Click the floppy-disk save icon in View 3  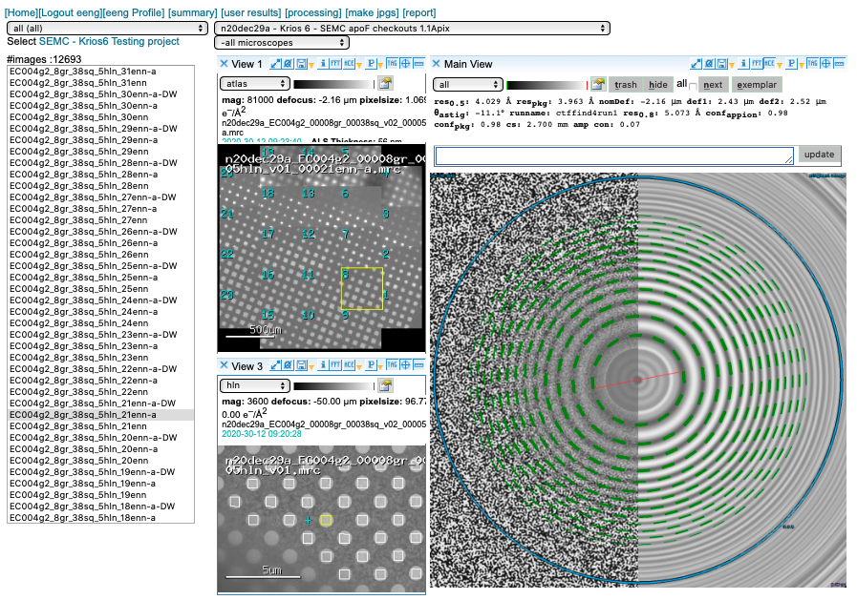pos(301,365)
